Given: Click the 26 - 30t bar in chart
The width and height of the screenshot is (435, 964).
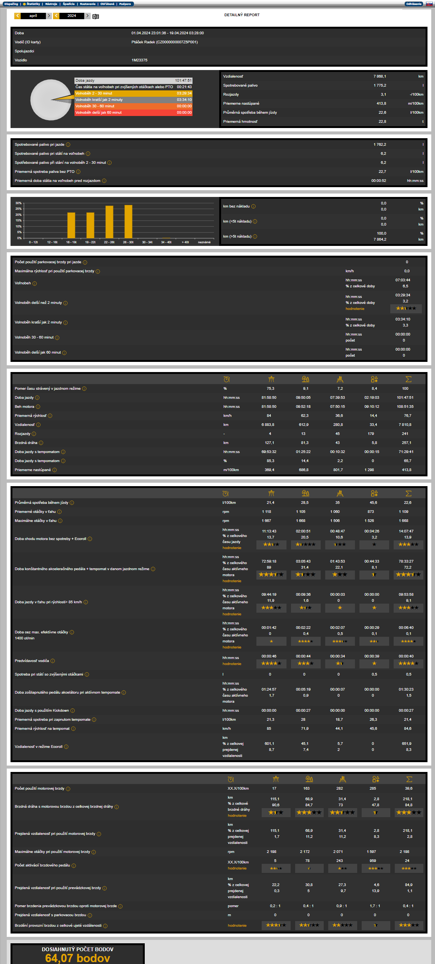Looking at the screenshot, I should point(128,221).
